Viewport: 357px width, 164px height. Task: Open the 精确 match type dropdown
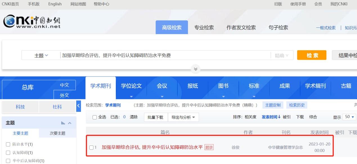click(x=282, y=56)
